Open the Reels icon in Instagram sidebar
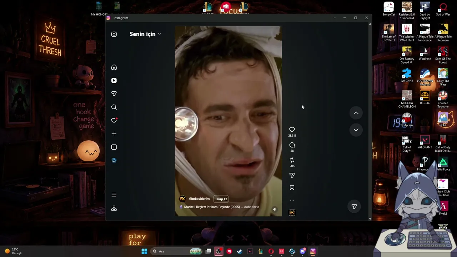This screenshot has width=457, height=257. point(114,81)
